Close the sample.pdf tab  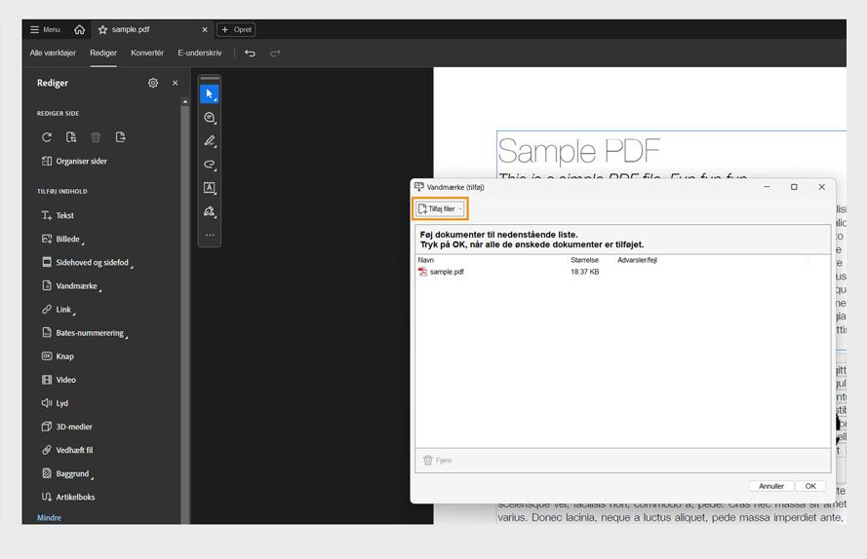tap(205, 30)
